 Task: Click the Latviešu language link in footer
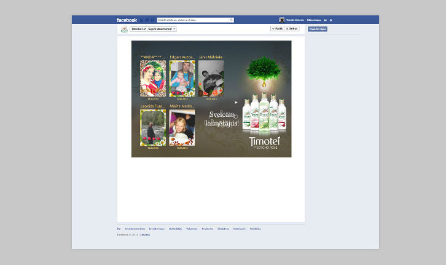pyautogui.click(x=145, y=235)
